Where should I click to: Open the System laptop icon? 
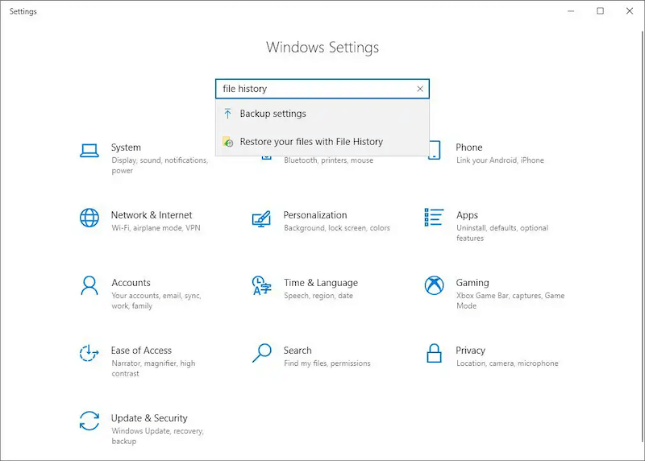click(89, 151)
